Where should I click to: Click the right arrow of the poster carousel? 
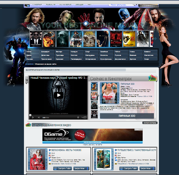coord(155,39)
